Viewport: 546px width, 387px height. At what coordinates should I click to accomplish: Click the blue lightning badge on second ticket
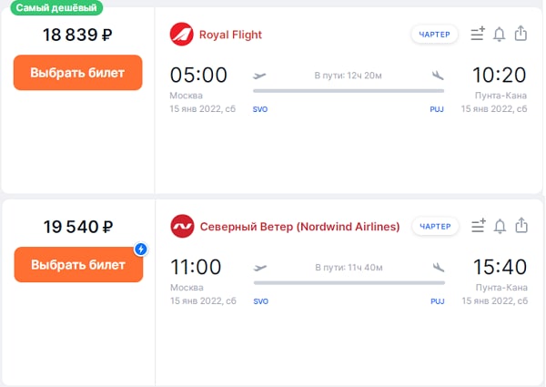[141, 249]
